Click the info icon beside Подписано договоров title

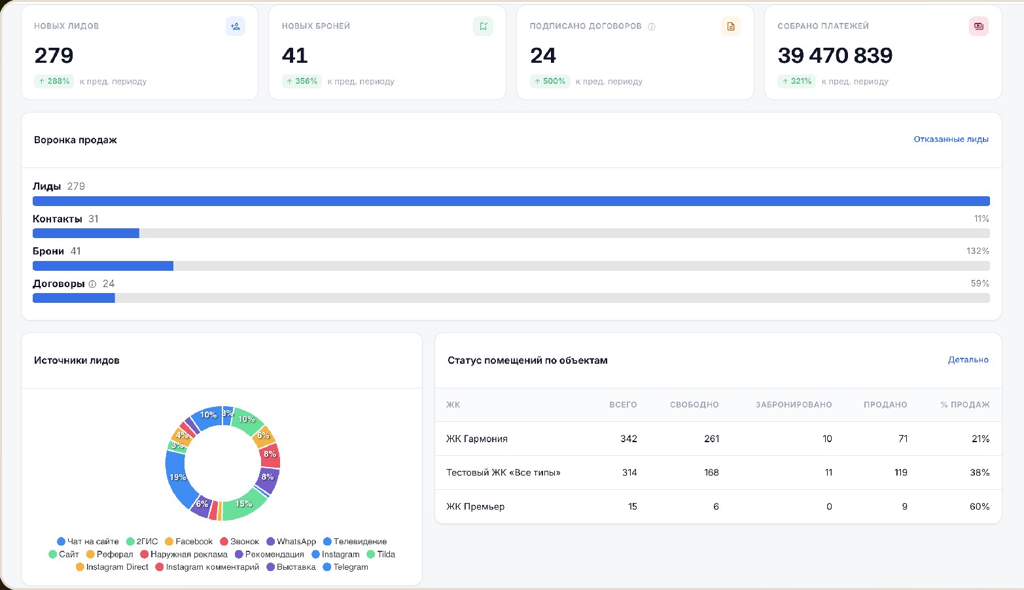click(x=652, y=27)
